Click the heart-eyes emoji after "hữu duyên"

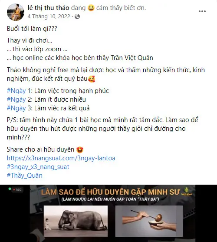80,149
